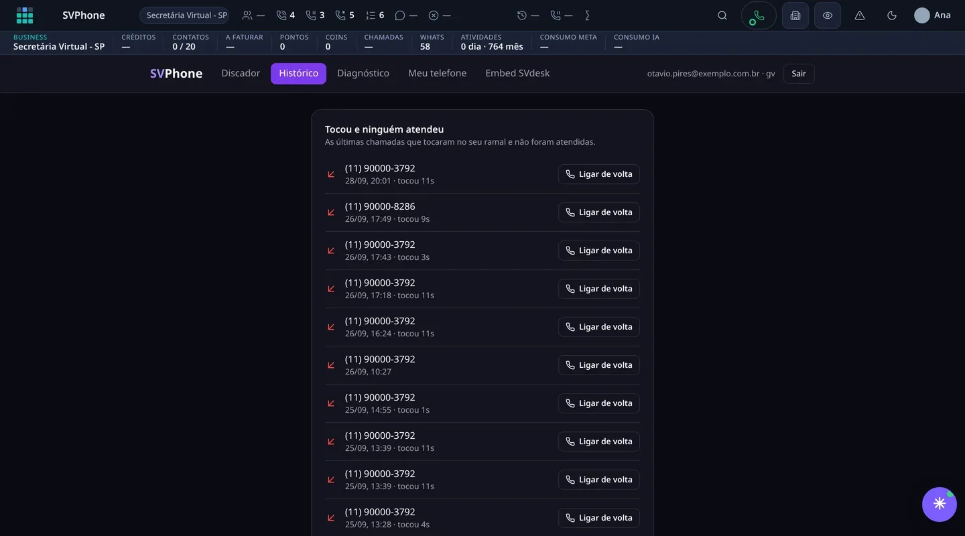This screenshot has width=965, height=536.
Task: Click the WHATS stat showing 58
Action: point(432,42)
